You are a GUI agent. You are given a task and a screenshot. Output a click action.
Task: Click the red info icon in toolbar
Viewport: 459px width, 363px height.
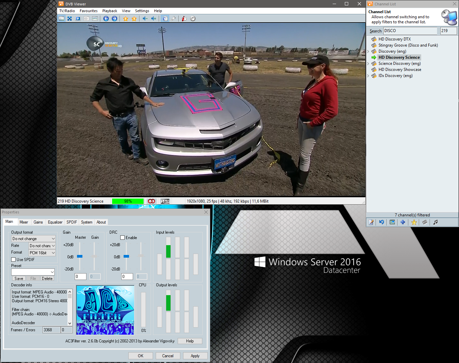pyautogui.click(x=184, y=19)
